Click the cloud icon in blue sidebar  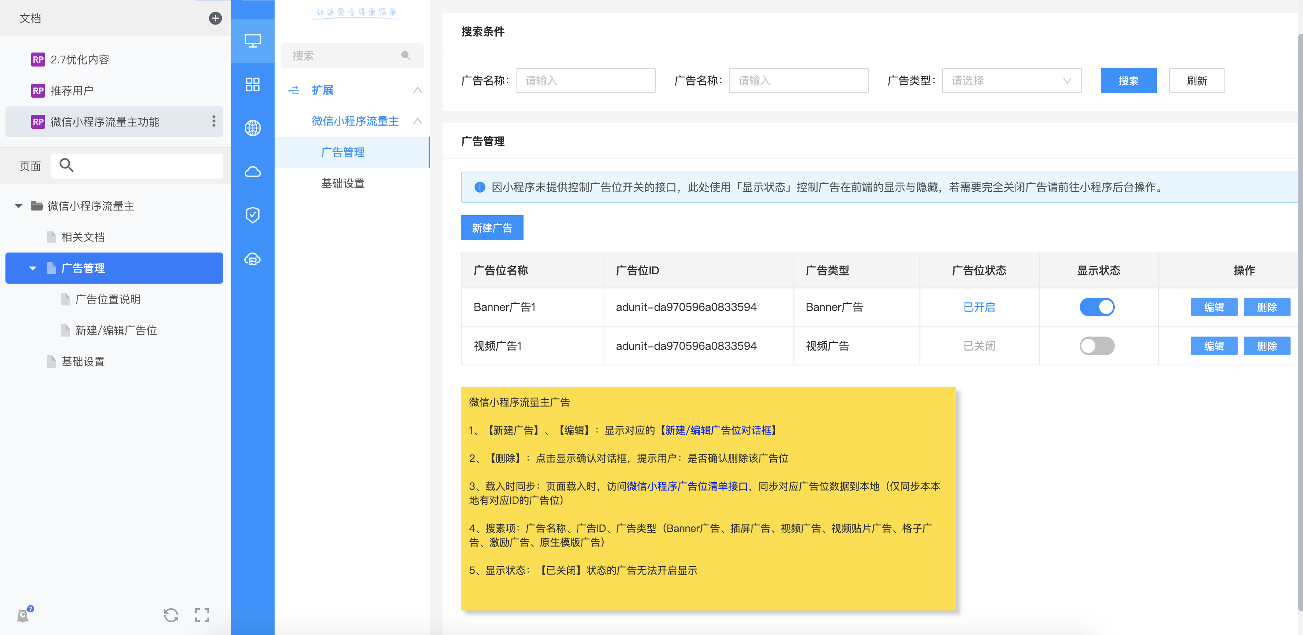click(252, 172)
